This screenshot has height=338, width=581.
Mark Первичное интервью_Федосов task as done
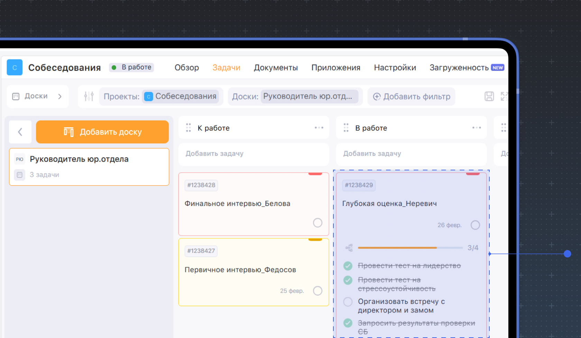[317, 291]
